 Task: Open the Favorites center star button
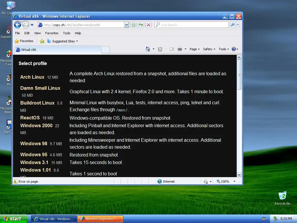24,41
